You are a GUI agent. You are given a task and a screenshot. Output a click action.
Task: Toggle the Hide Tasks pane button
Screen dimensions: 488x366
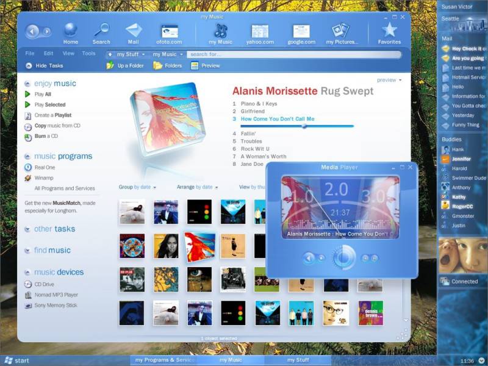(x=45, y=66)
